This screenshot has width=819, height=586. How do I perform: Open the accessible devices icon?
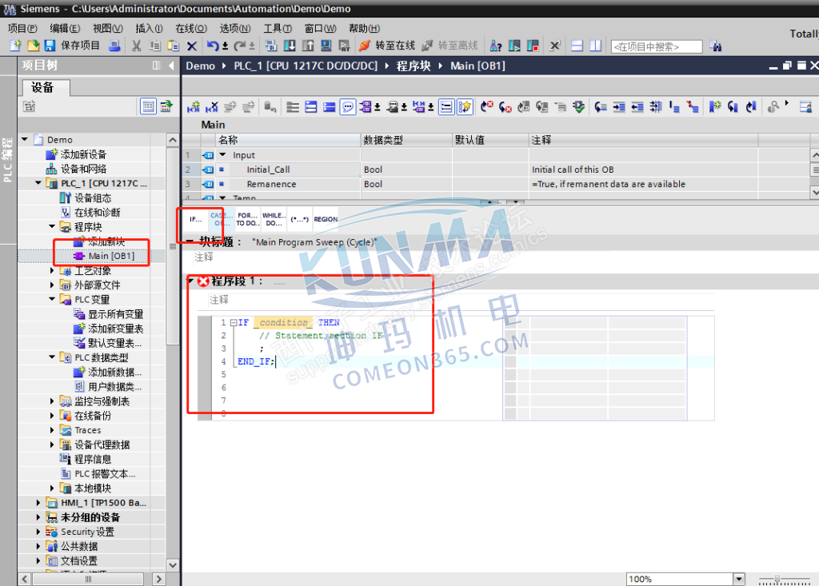[496, 46]
